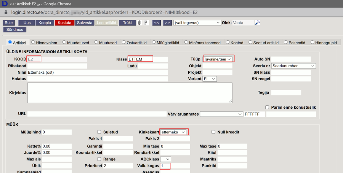Click the Max tase input field
The width and height of the screenshot is (343, 173).
tap(232, 146)
